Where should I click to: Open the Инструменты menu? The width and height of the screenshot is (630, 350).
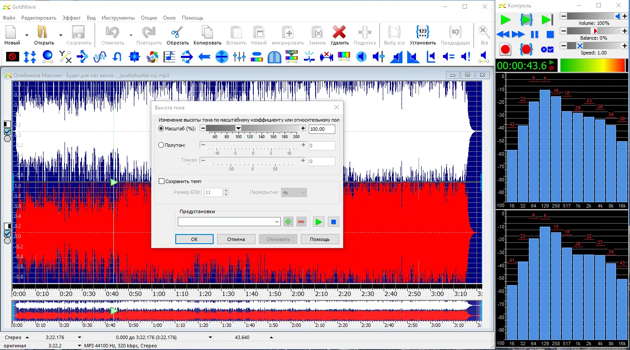(118, 18)
